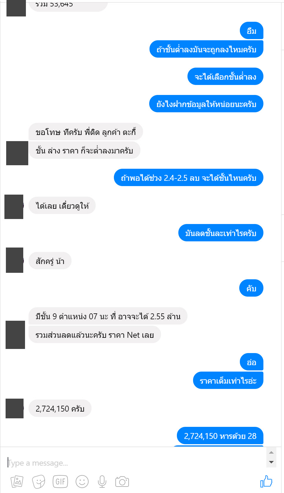Screen dimensions: 284x493
Task: Click the 'คับ' sent message bubble
Action: (251, 288)
